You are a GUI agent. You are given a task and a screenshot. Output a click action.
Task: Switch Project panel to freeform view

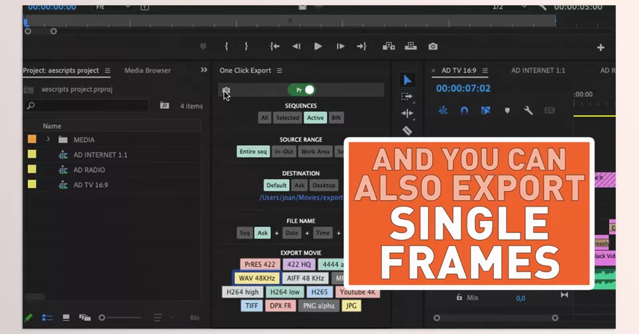[x=85, y=318]
